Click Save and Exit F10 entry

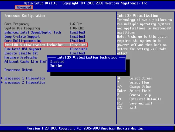coord(141,103)
